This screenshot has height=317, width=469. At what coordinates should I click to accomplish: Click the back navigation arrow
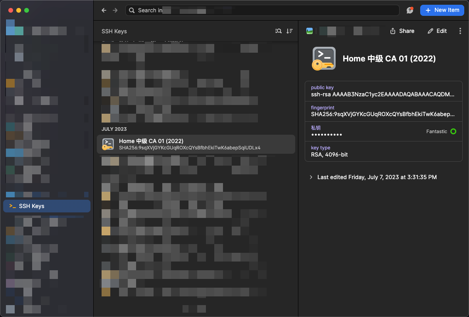pos(104,10)
